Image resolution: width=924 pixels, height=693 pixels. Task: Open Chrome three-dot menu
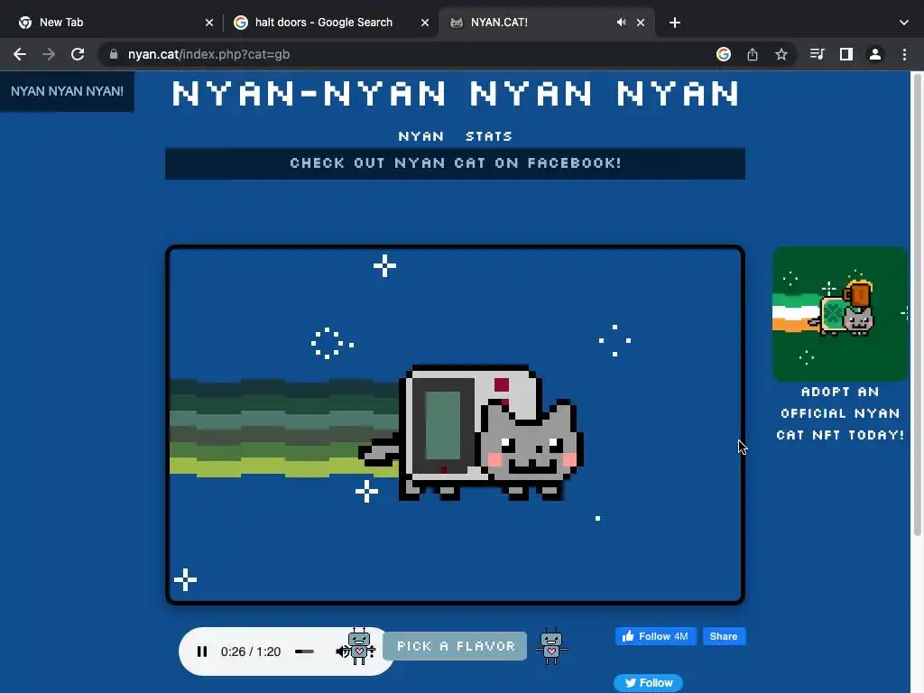(904, 54)
